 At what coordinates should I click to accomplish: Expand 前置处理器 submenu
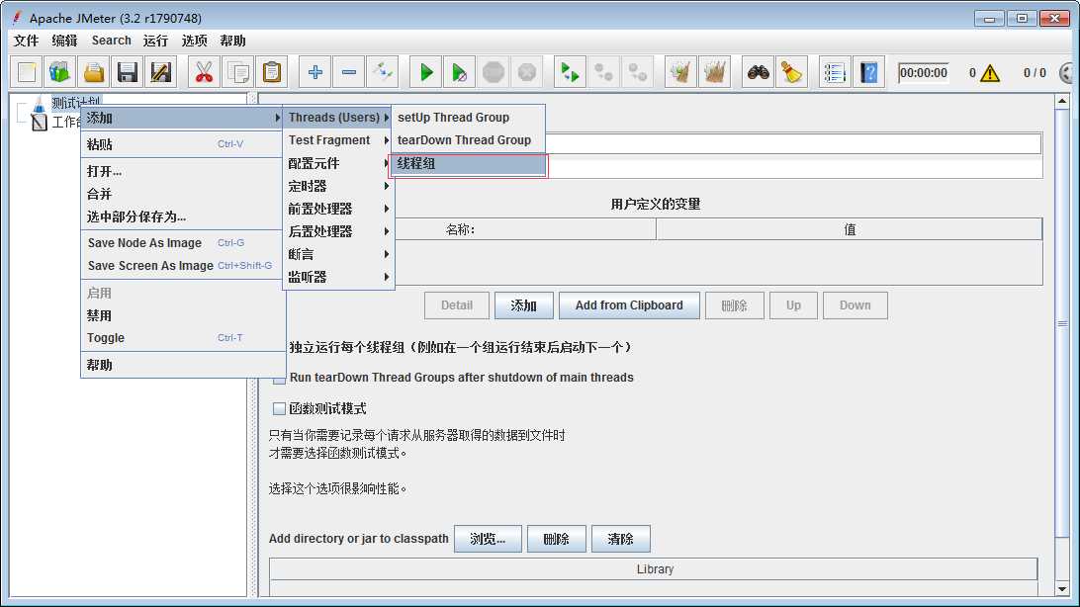tap(337, 209)
